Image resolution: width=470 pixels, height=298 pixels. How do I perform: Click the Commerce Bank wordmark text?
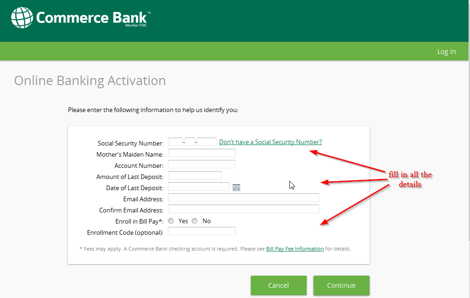[92, 17]
